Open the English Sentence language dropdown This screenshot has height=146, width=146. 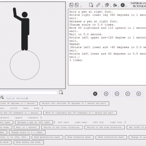pyautogui.click(x=17, y=98)
